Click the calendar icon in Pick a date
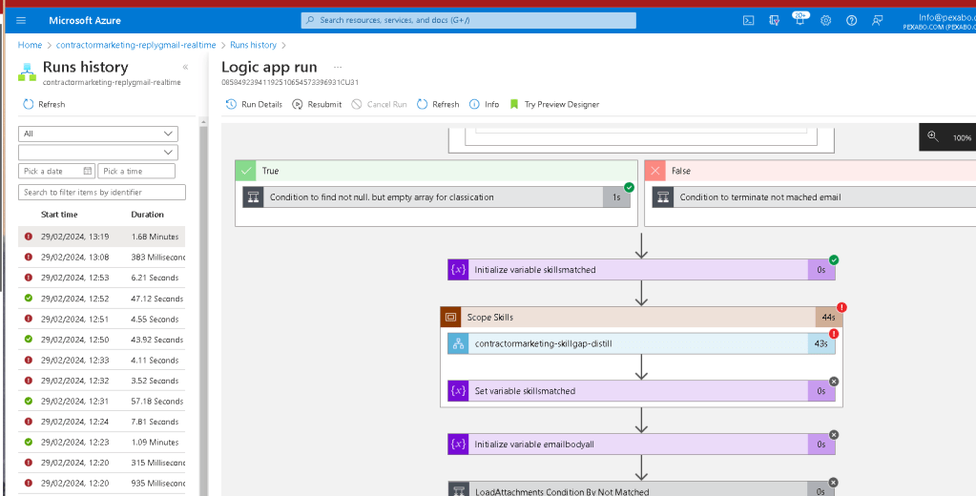Screen dimensions: 976x496 88,171
